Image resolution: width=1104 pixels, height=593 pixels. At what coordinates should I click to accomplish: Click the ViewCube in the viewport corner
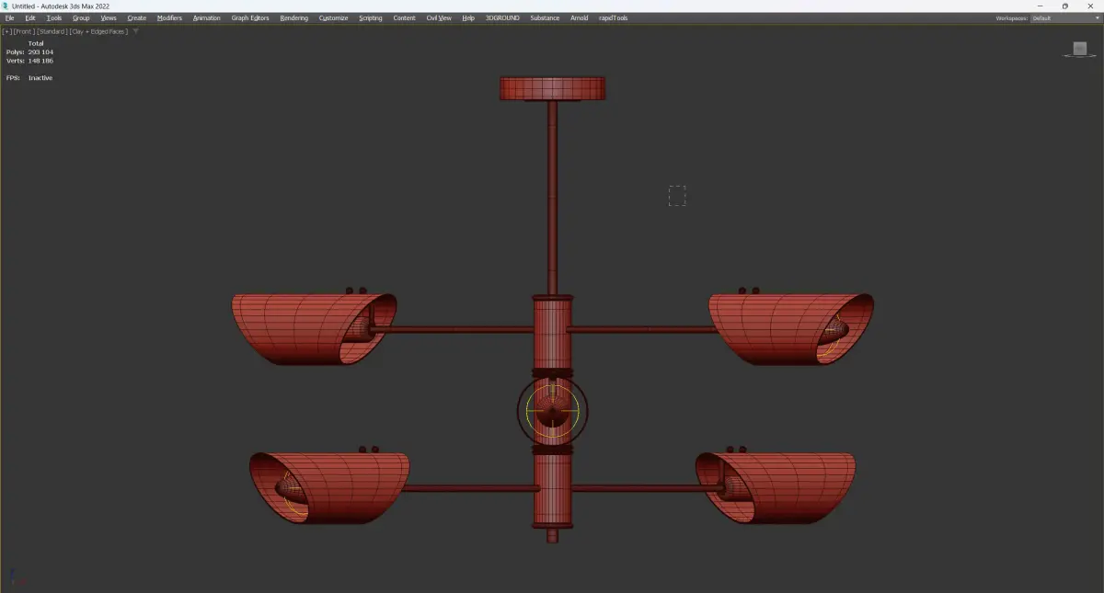pyautogui.click(x=1079, y=50)
